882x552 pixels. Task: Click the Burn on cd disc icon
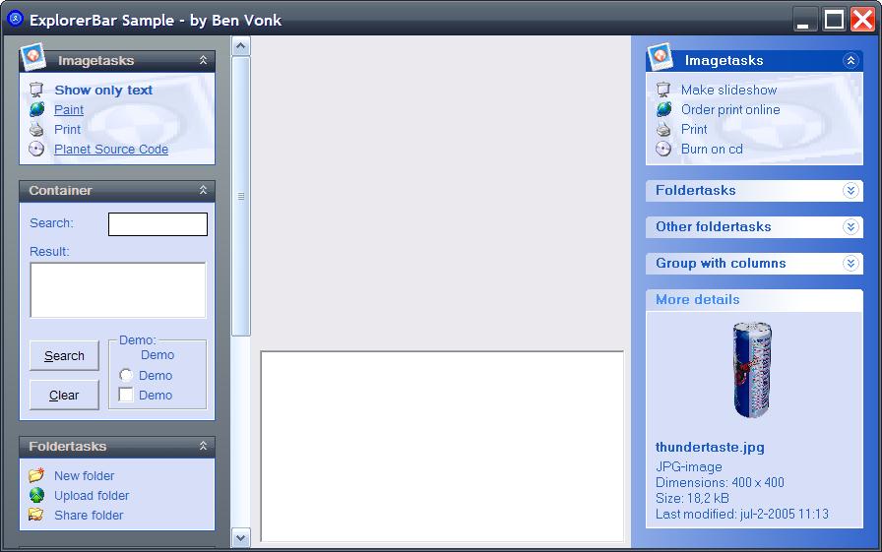point(664,150)
